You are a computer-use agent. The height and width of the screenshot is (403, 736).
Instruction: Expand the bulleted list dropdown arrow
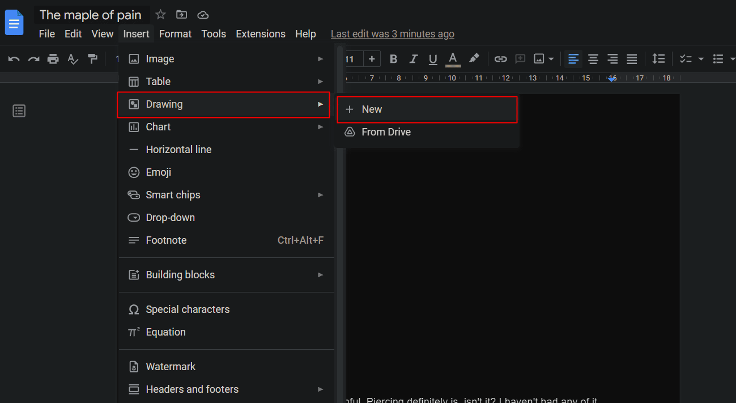(x=732, y=59)
